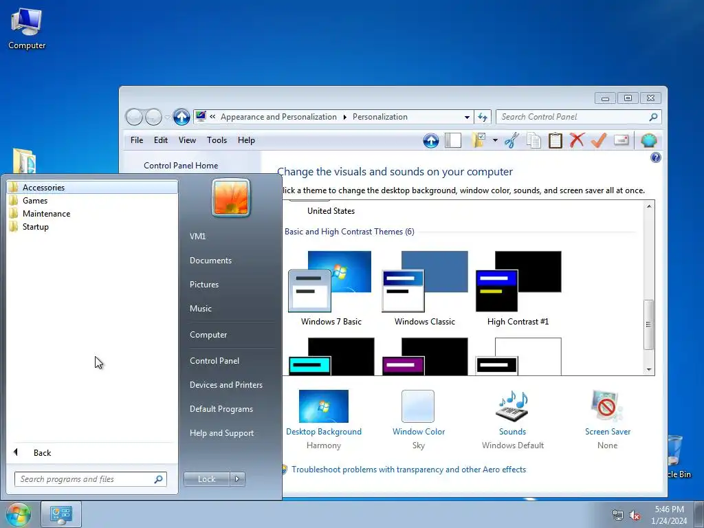Click the user account flower picture

click(x=231, y=197)
